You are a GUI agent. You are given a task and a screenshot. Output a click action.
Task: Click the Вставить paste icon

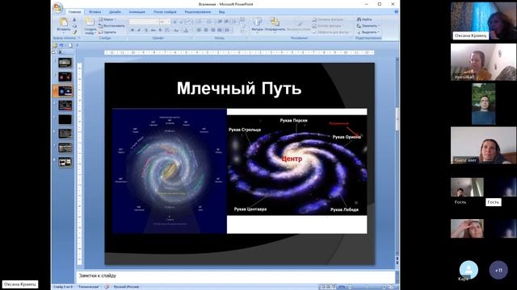click(63, 22)
